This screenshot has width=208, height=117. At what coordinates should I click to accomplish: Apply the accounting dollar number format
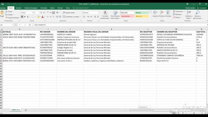click(x=84, y=17)
